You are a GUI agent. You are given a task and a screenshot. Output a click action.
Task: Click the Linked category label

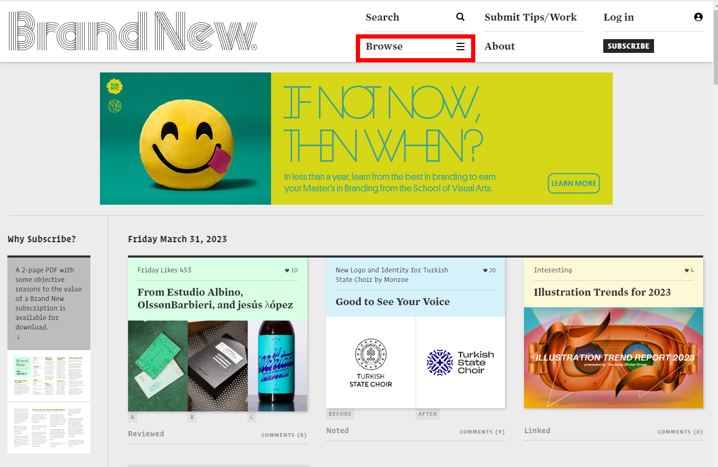pyautogui.click(x=537, y=431)
